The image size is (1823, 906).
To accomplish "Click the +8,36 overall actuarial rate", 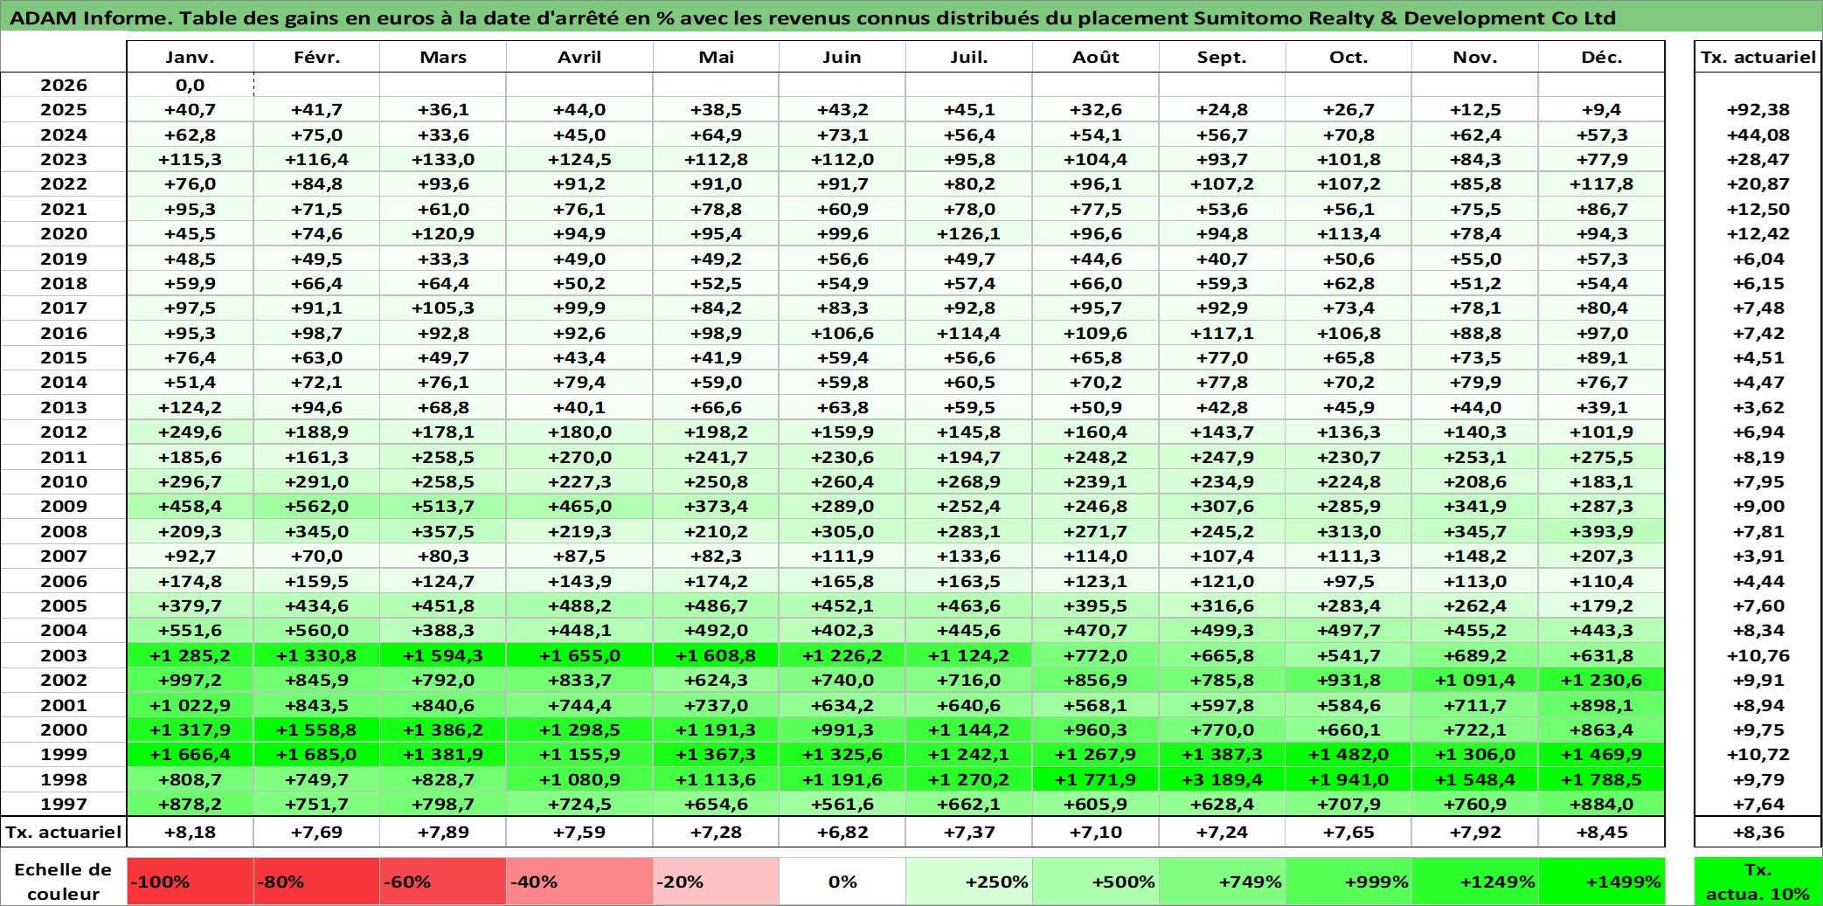I will click(1757, 832).
